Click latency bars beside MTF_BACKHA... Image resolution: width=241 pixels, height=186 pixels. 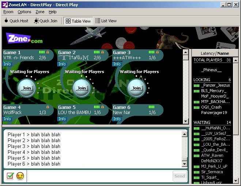[x=196, y=102]
